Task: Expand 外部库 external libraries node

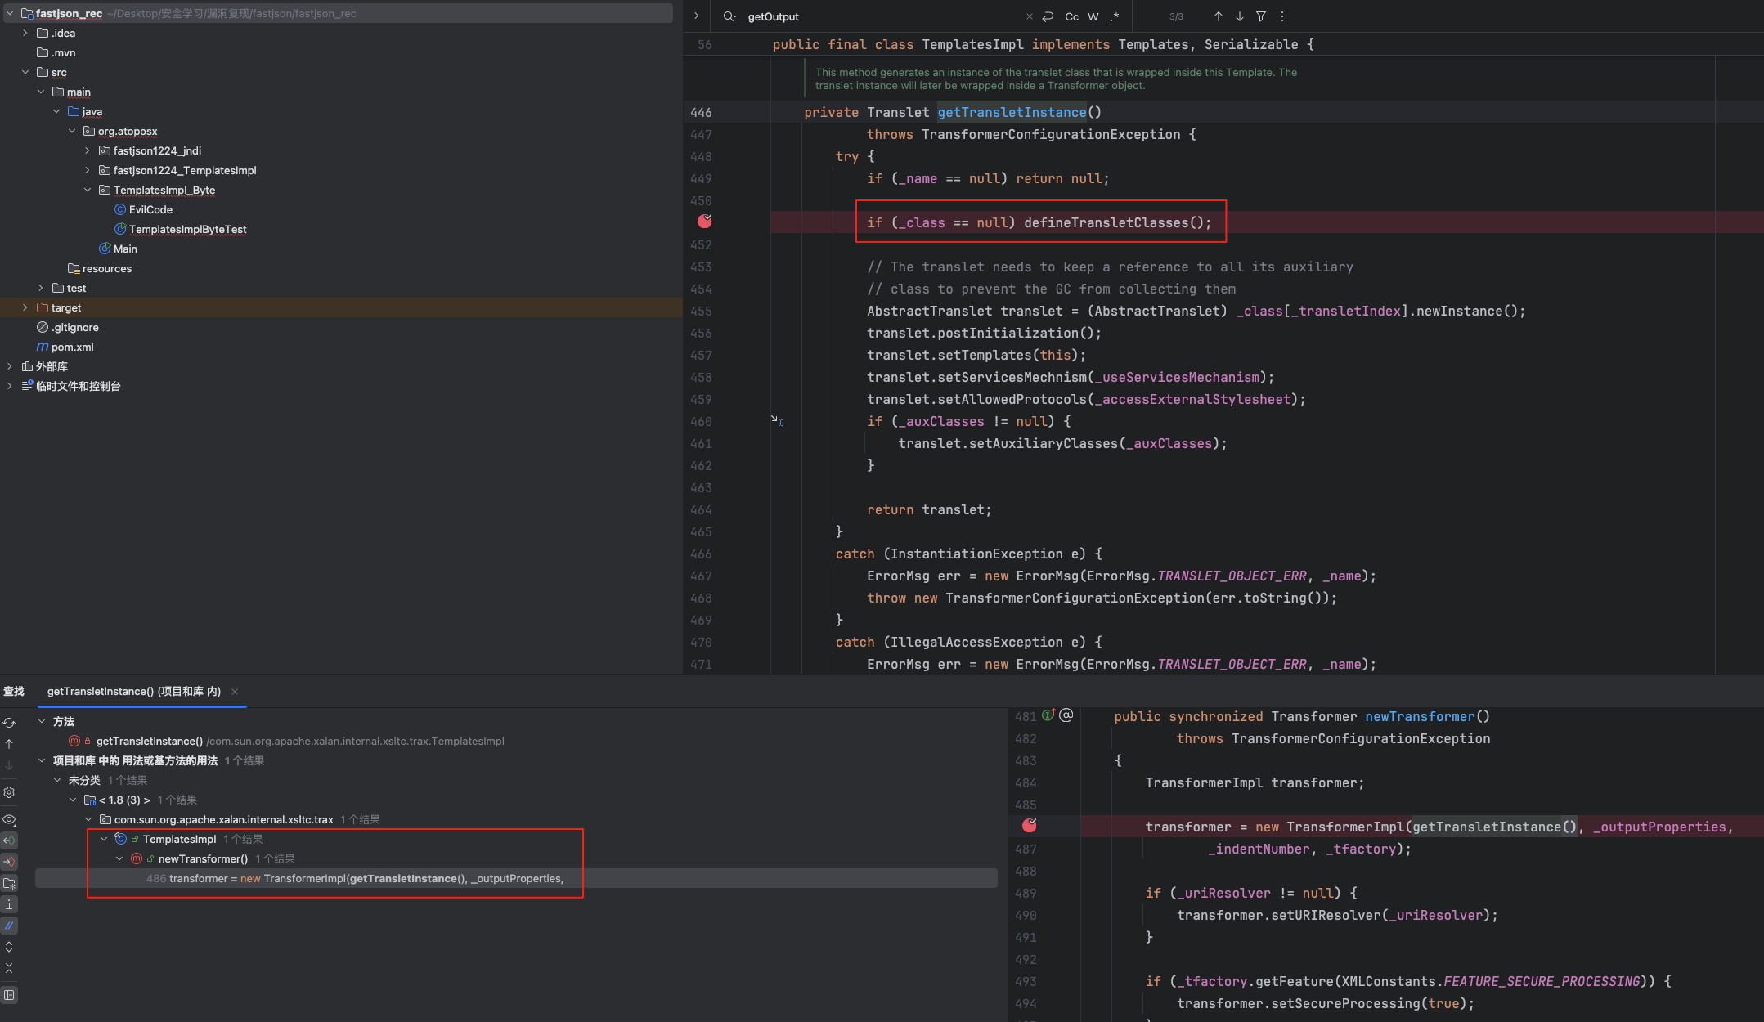Action: click(10, 366)
